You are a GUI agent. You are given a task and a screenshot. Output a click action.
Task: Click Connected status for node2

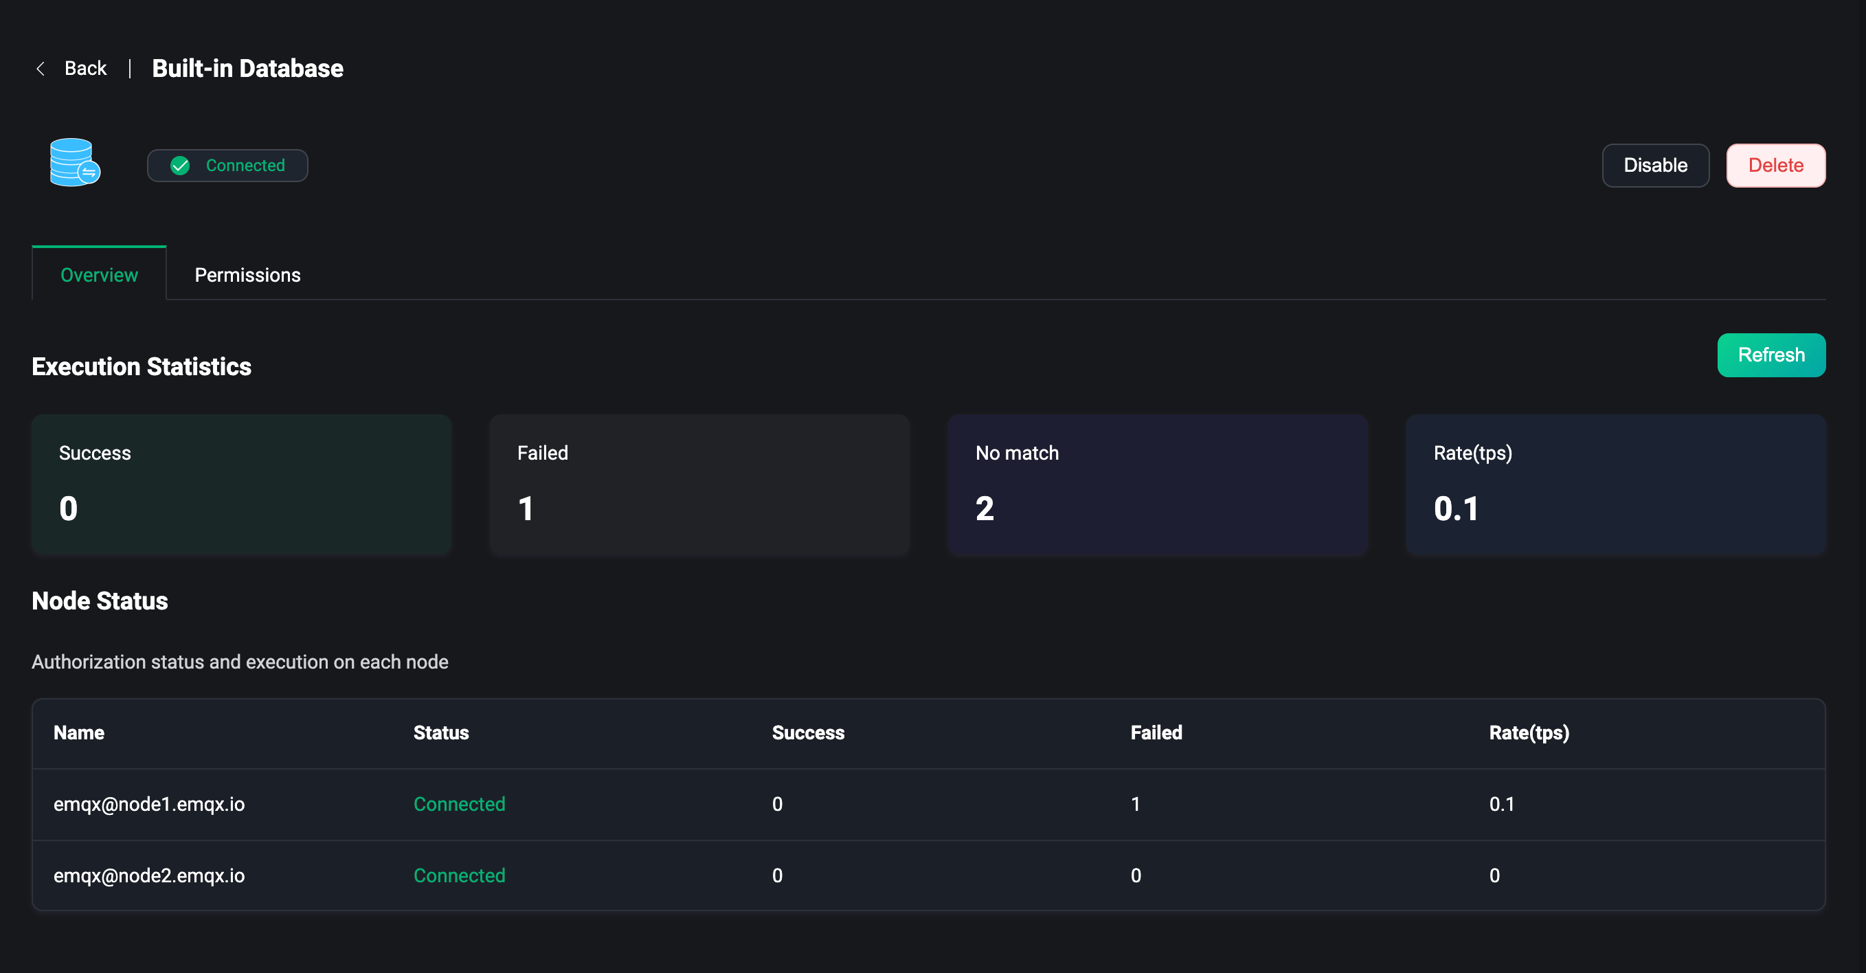(x=459, y=875)
